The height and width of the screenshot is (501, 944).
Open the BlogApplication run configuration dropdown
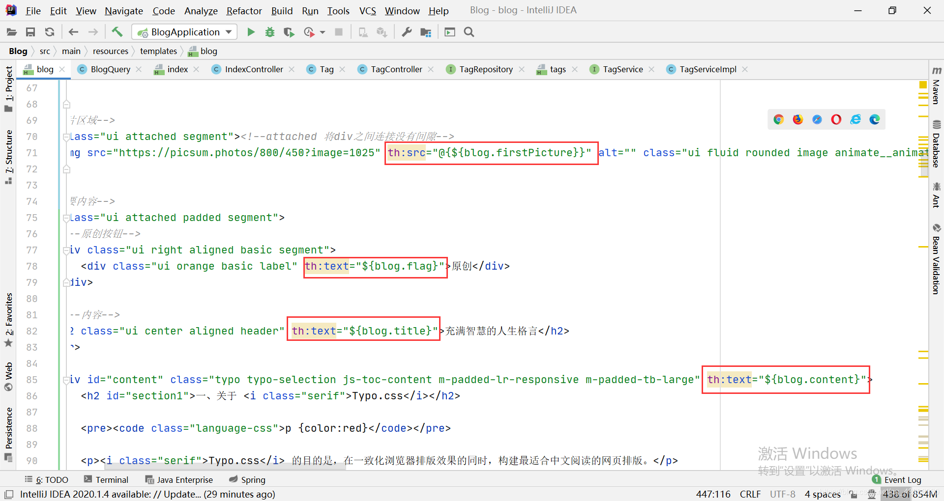tap(185, 32)
